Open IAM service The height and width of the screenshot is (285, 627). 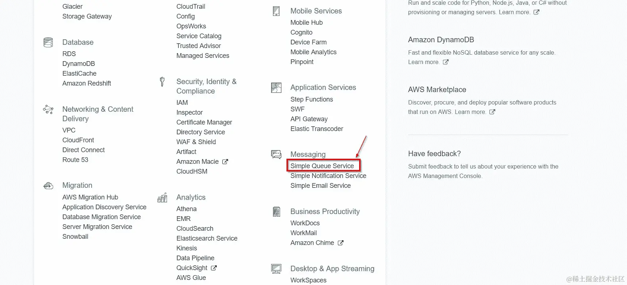182,103
